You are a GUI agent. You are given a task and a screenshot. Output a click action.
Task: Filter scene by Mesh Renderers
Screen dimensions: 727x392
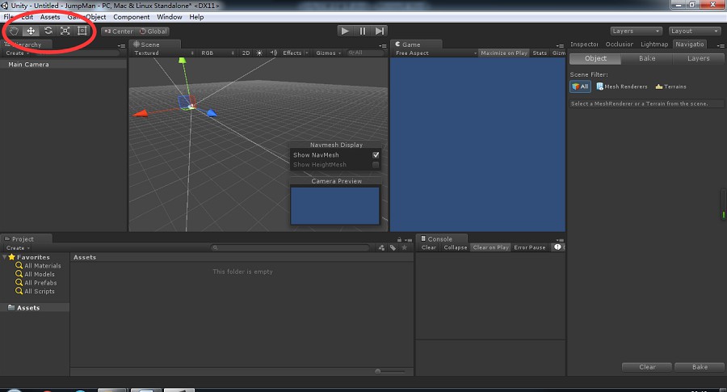click(622, 86)
